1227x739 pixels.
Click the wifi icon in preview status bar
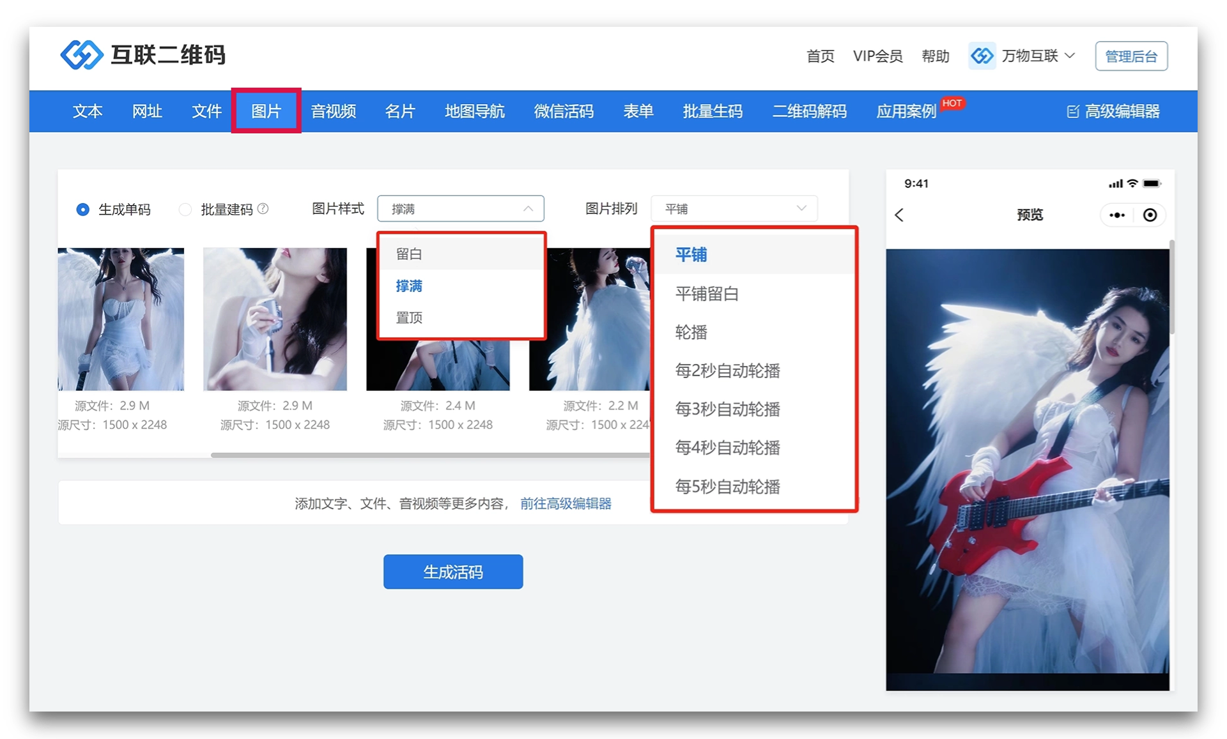[1132, 183]
